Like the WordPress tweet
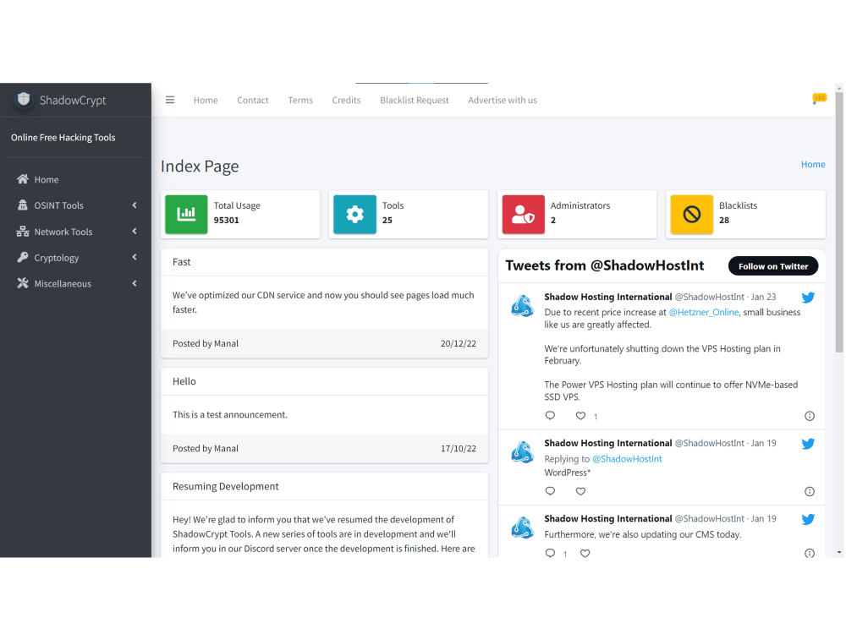 pos(580,490)
